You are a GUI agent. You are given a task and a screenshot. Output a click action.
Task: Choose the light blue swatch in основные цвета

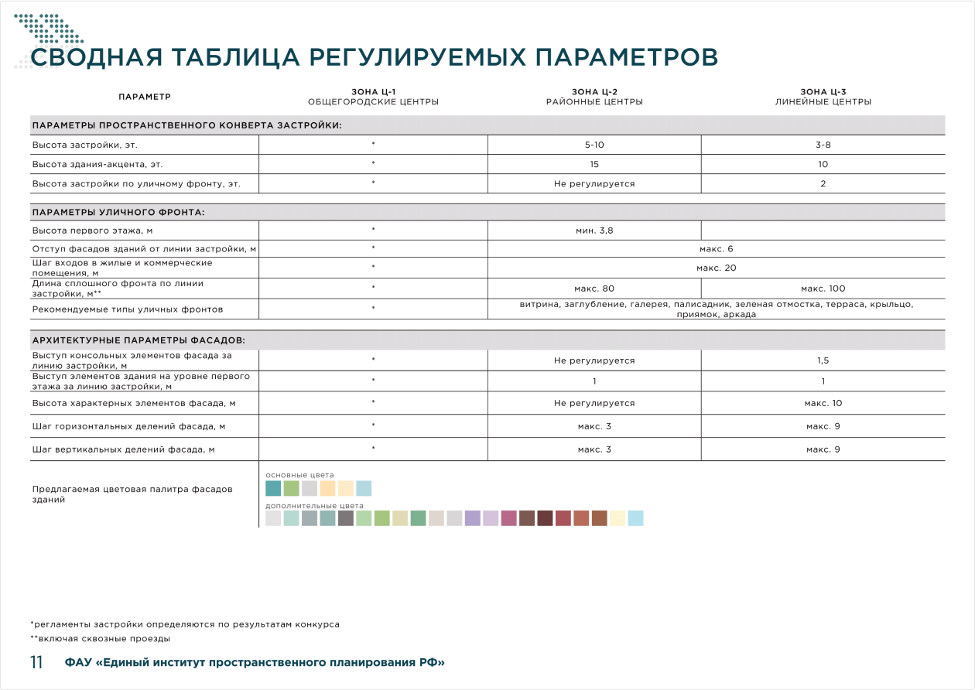pos(364,488)
